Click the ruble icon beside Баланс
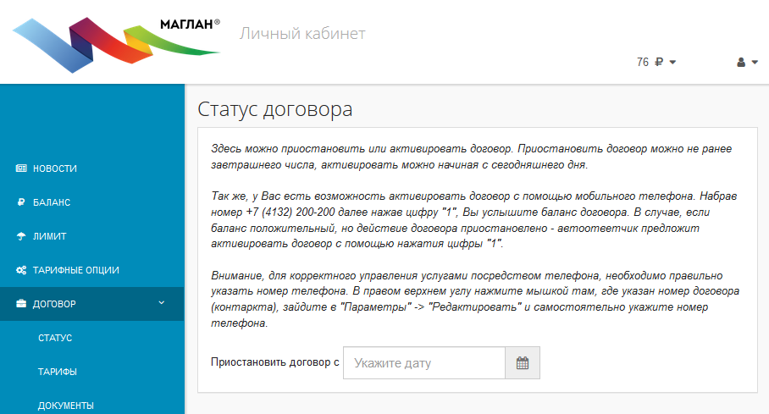 point(21,202)
